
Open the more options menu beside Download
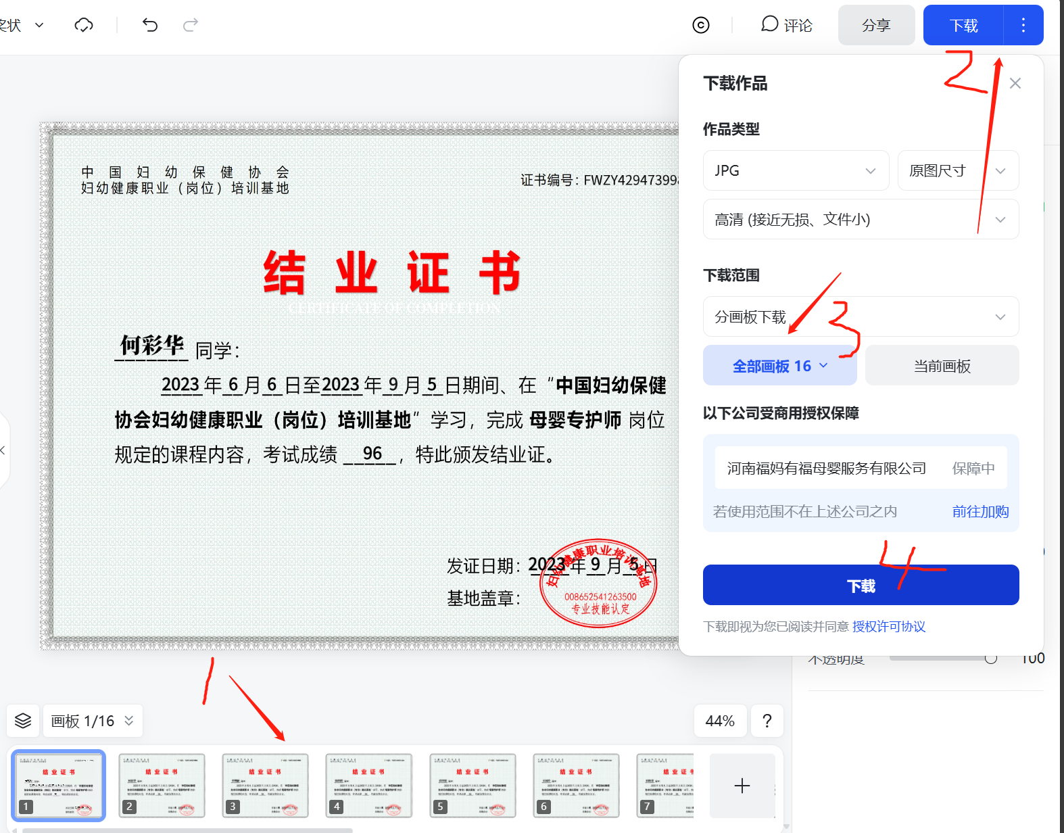coord(1023,25)
